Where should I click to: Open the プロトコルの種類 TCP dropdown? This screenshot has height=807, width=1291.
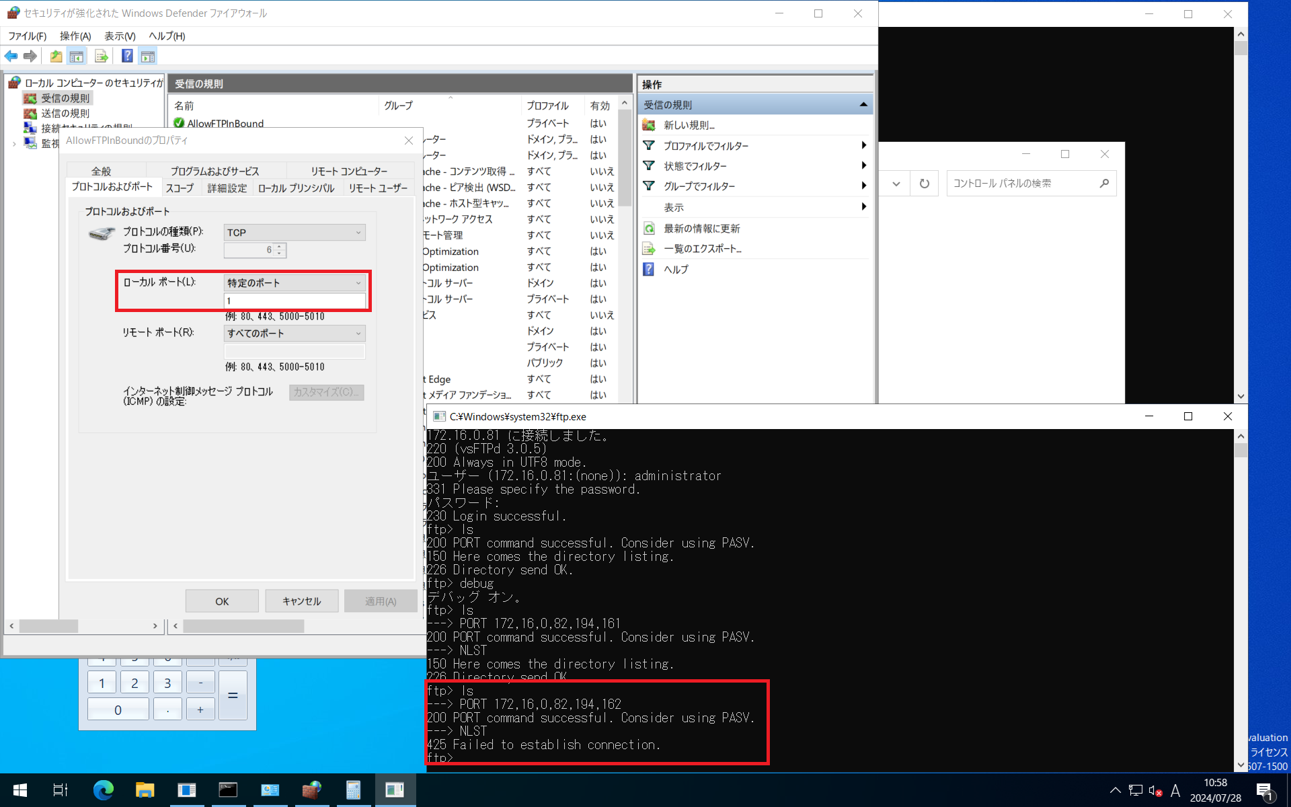pos(294,233)
